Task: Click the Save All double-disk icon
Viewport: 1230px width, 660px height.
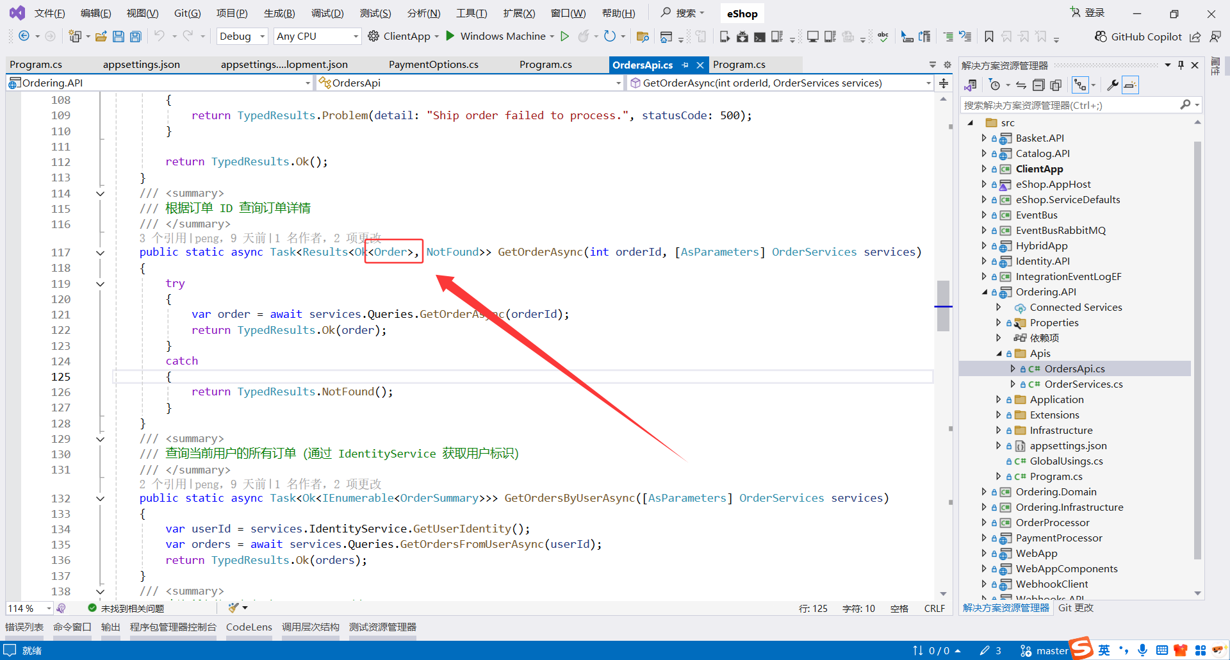Action: pos(136,37)
